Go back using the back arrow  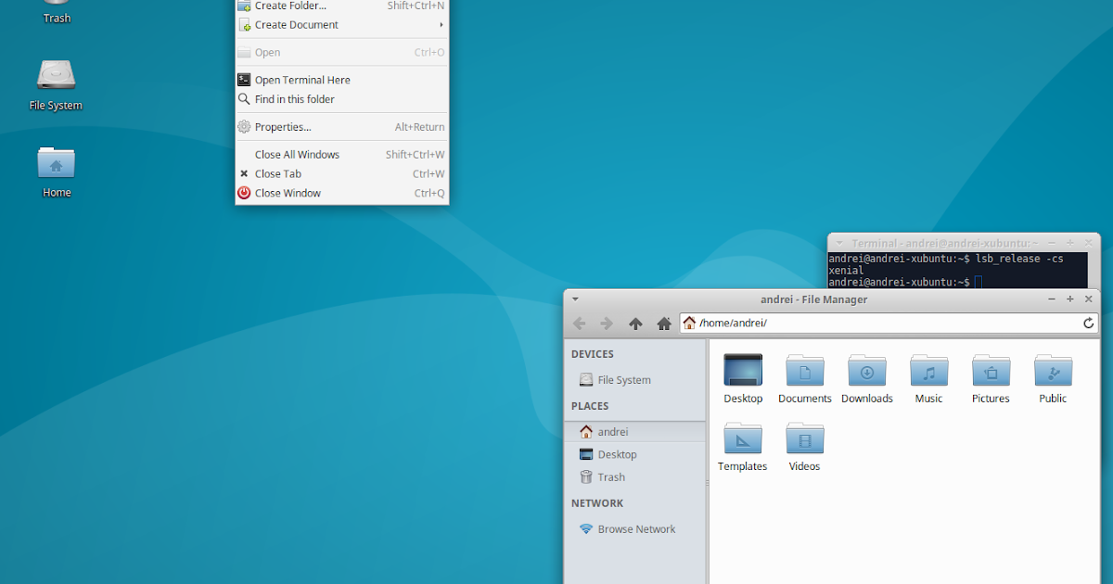(x=580, y=323)
